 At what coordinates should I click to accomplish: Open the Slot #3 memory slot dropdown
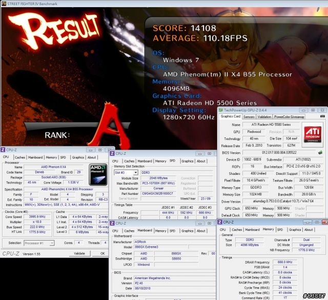click(135, 172)
